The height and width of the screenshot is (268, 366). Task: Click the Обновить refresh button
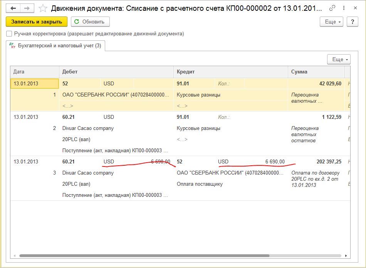tap(90, 22)
